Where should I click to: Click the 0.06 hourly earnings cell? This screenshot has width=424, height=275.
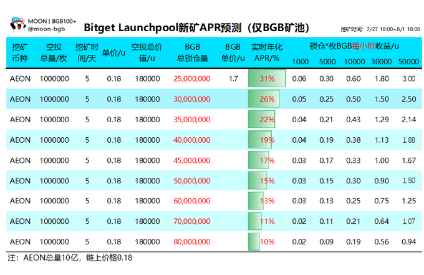pos(299,79)
